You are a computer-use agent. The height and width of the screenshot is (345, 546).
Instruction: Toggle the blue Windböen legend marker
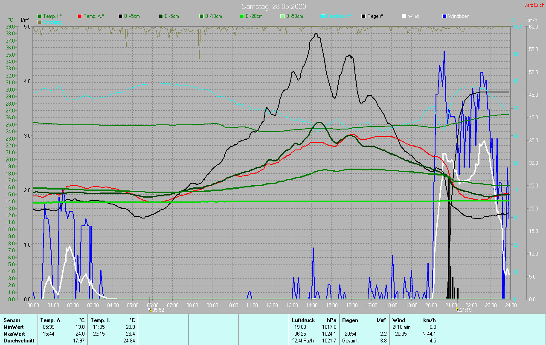(x=444, y=16)
